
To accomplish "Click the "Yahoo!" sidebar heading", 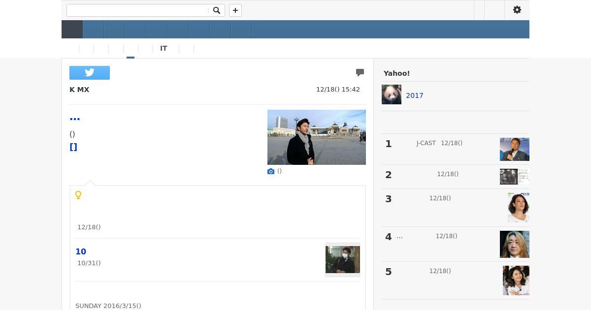I will pyautogui.click(x=396, y=73).
